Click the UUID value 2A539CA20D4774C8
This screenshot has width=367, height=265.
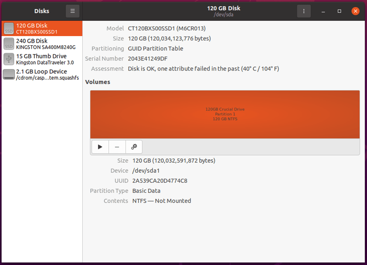pyautogui.click(x=160, y=181)
